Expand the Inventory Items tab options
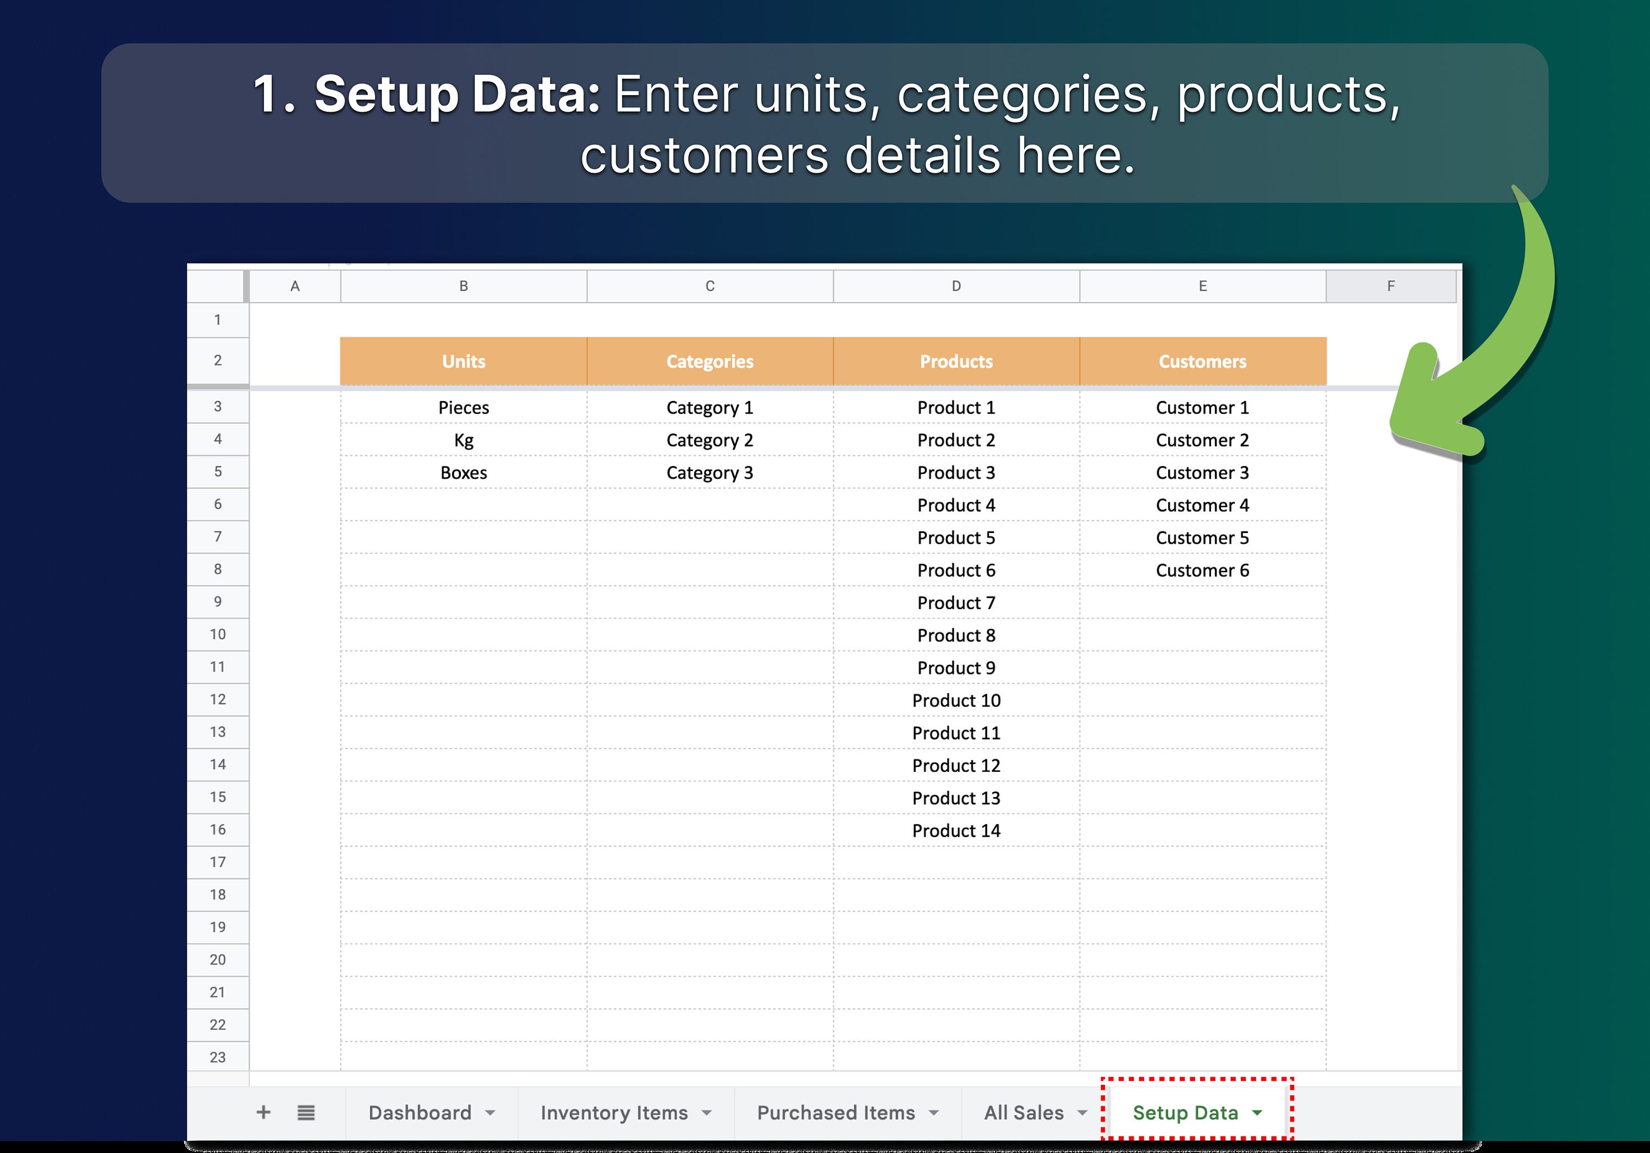Screen dimensions: 1650x1153 coord(706,1112)
